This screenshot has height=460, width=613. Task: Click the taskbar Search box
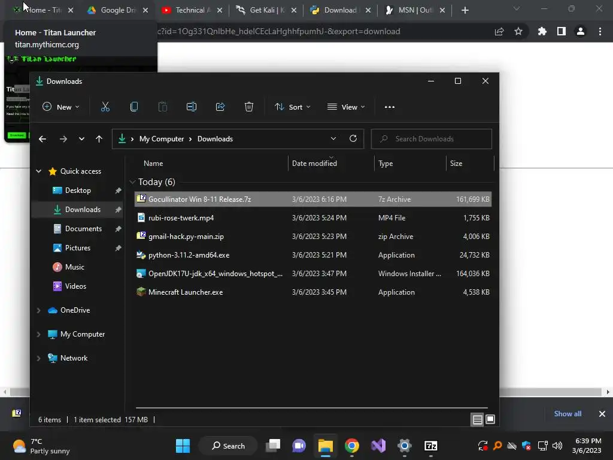click(x=228, y=446)
